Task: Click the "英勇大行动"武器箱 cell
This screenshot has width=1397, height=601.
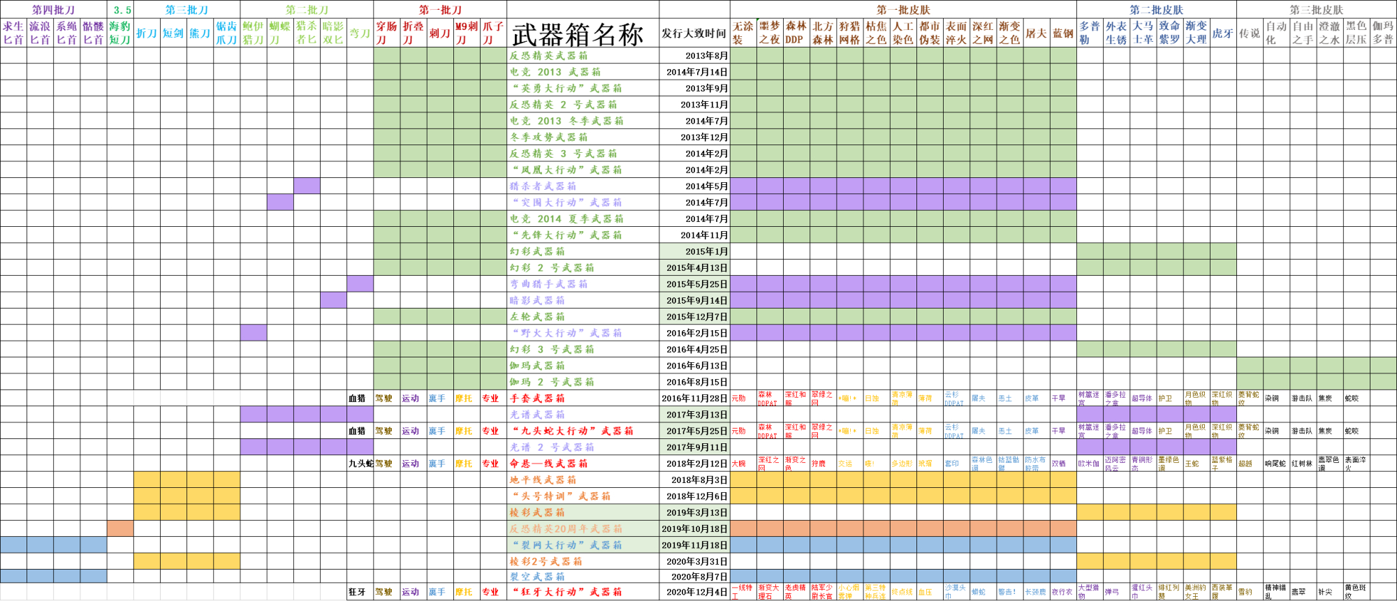Action: 583,89
